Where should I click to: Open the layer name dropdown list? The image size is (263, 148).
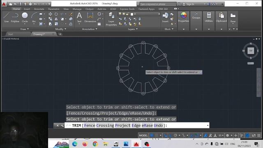pyautogui.click(x=159, y=14)
